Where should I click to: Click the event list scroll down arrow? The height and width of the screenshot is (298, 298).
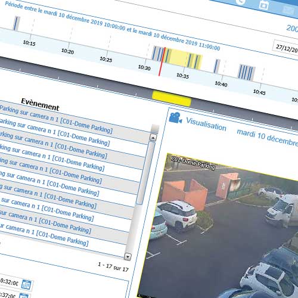point(128,256)
